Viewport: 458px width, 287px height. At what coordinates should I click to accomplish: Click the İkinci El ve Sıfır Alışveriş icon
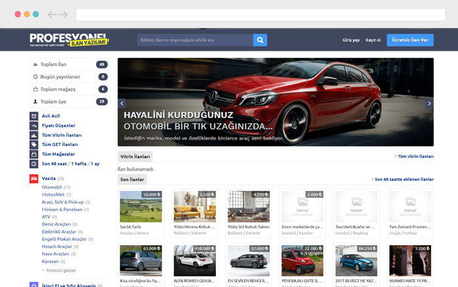34,284
